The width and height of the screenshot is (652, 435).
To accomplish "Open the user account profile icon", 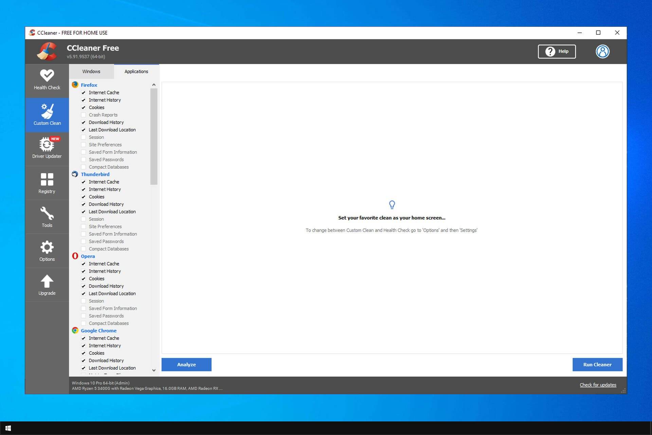I will [602, 52].
